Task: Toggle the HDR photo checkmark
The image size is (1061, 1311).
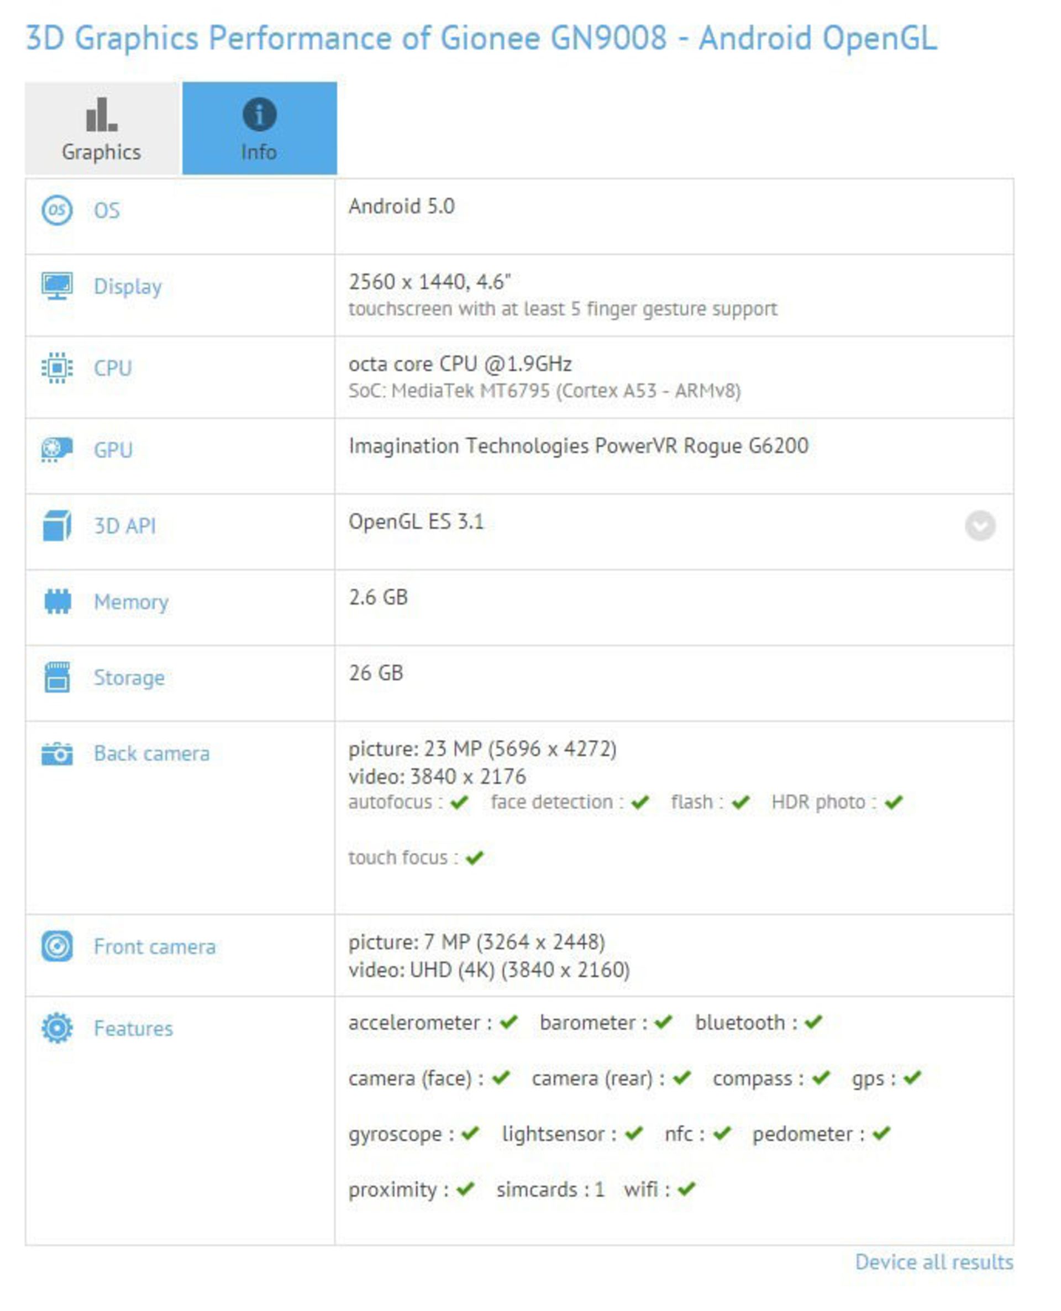Action: click(894, 802)
